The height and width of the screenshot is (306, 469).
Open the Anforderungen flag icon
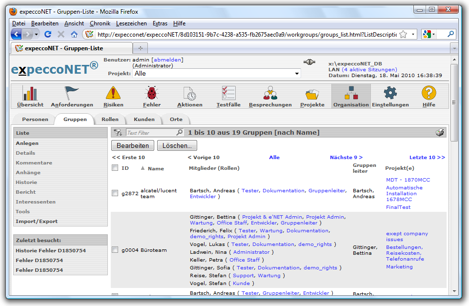click(x=72, y=93)
